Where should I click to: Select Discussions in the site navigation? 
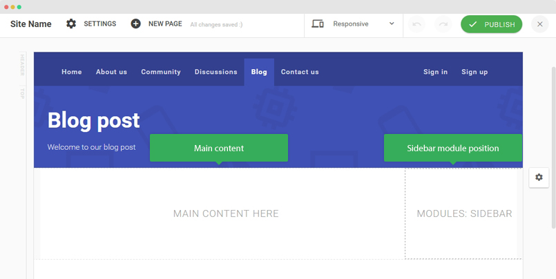tap(215, 72)
